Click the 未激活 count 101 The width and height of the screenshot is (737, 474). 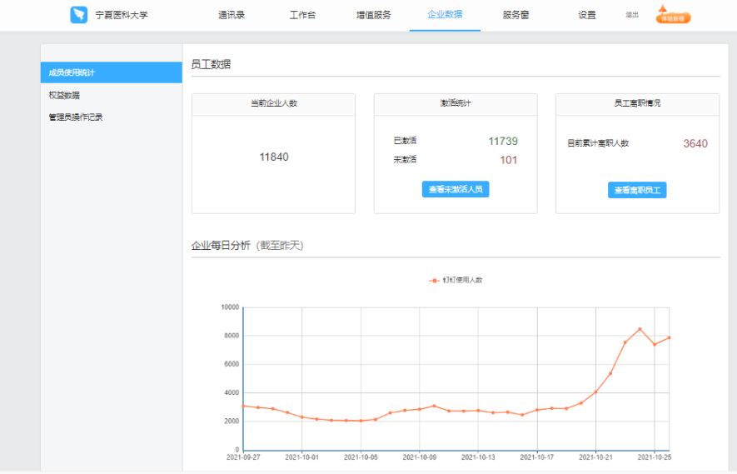[508, 160]
